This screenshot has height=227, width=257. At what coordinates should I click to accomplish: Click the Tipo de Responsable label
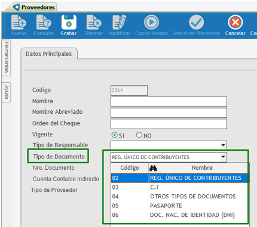tap(60, 145)
